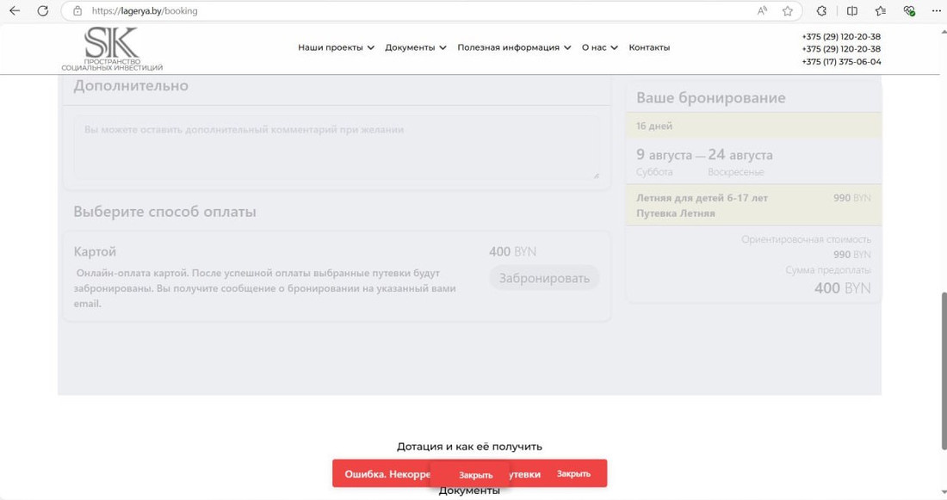Open Settings and more menu (three dots)
Screen dimensions: 947x500
click(x=936, y=11)
